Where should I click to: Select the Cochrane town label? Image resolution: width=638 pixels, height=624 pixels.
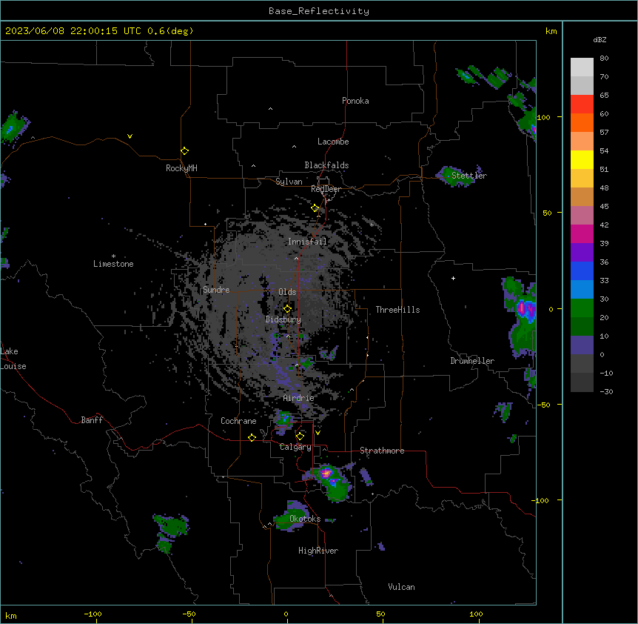(238, 421)
